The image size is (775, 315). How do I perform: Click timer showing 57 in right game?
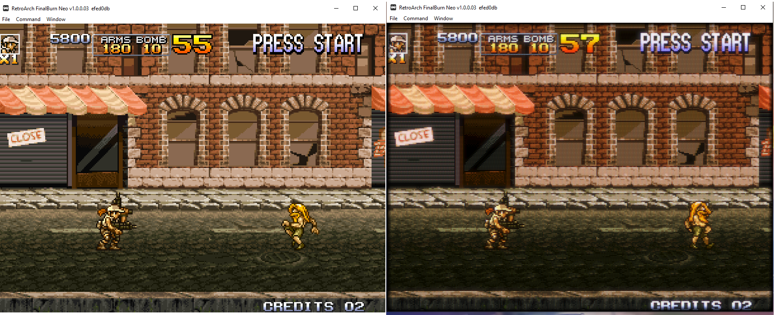[x=580, y=43]
